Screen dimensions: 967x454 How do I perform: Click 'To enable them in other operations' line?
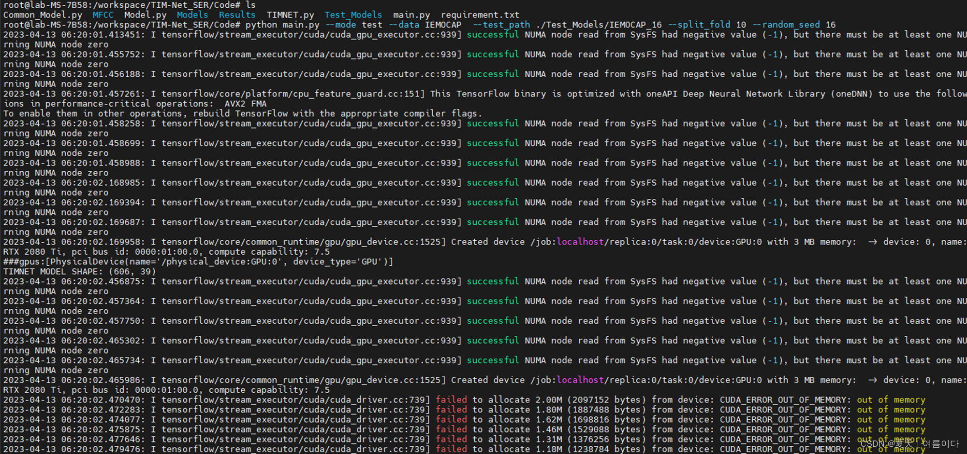click(243, 113)
